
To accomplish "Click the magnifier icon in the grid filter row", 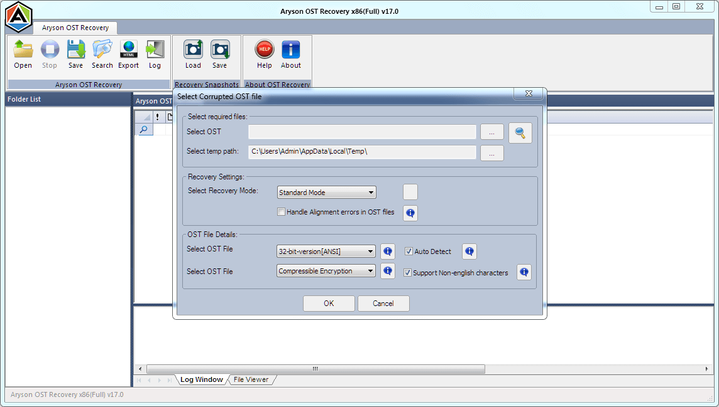I will (x=143, y=129).
